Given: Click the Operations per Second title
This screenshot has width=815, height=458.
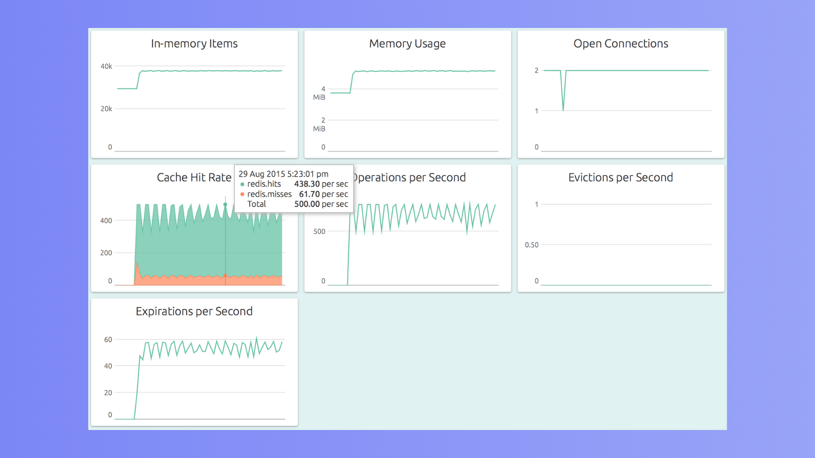Looking at the screenshot, I should 409,177.
